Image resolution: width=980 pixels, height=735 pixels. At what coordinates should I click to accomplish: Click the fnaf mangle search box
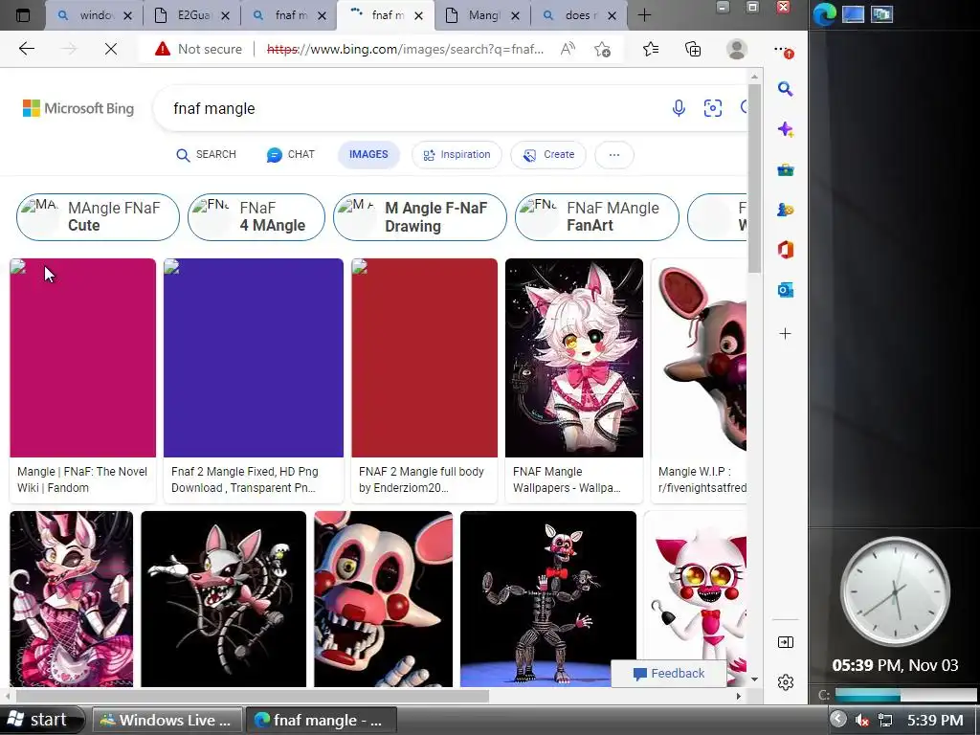click(x=412, y=108)
